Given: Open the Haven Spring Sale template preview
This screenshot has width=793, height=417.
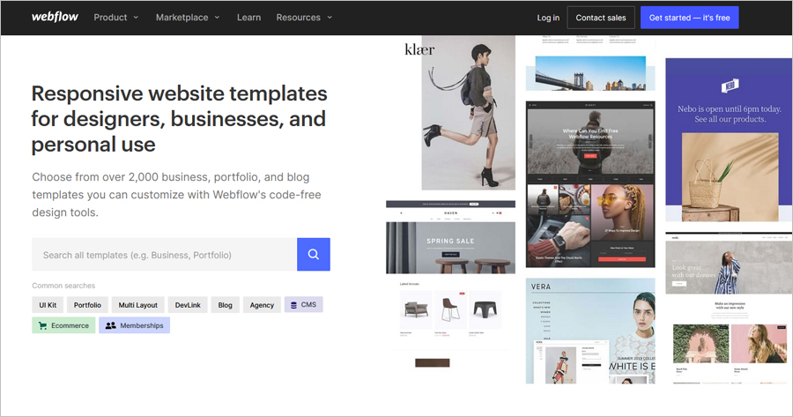Looking at the screenshot, I should click(x=450, y=283).
